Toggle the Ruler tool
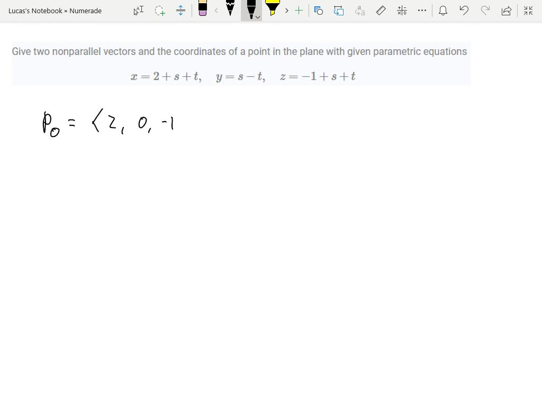The image size is (542, 406). (x=381, y=10)
